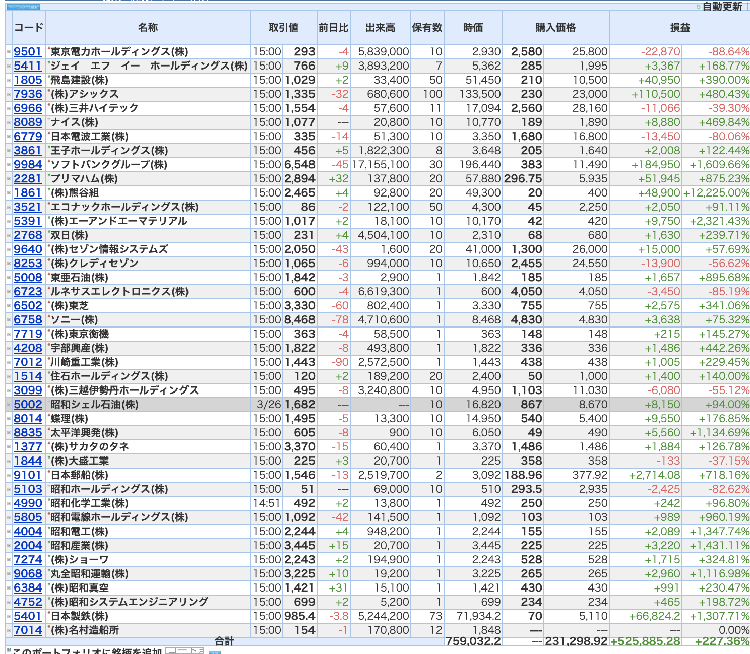Click the green refresh icon beside 自動更新
The image size is (750, 654).
point(698,7)
